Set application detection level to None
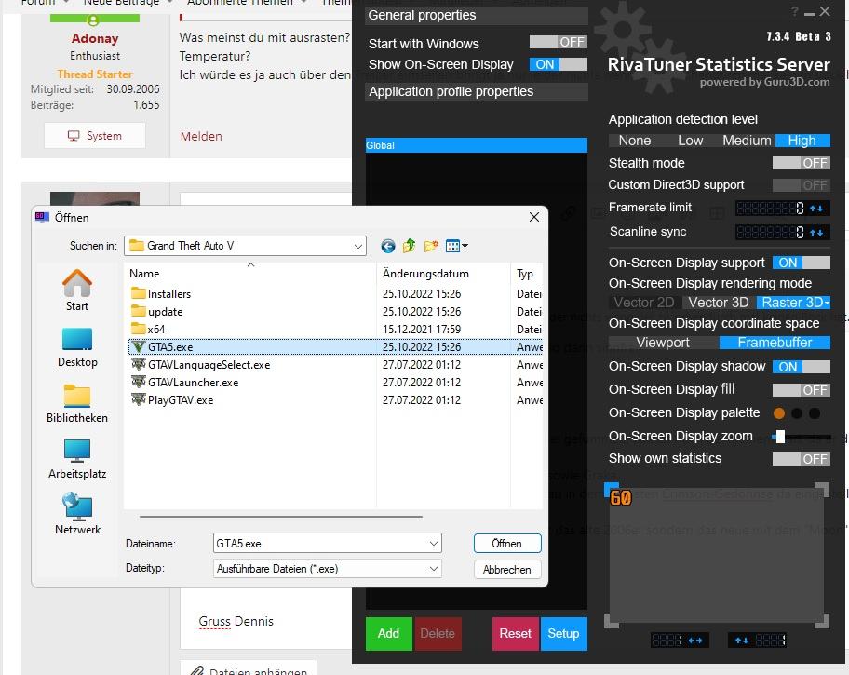Screen dimensions: 849x675 (x=635, y=141)
